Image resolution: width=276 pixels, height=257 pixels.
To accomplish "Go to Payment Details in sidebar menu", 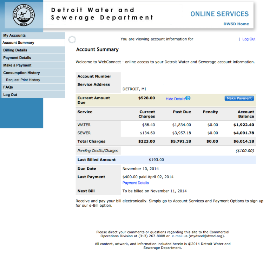I will [x=33, y=58].
